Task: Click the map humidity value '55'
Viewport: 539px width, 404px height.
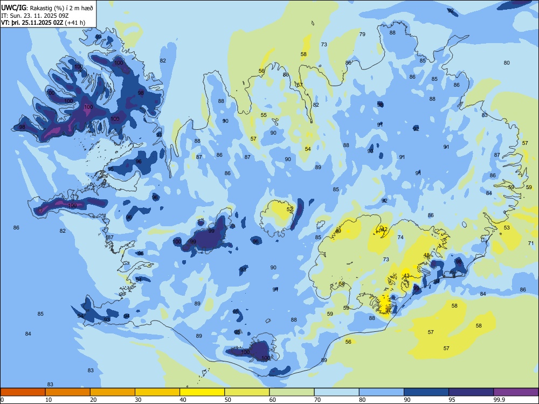Action: point(264,115)
